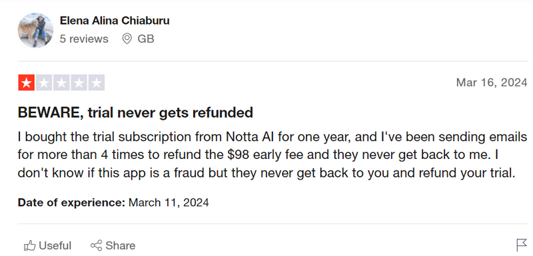This screenshot has width=533, height=256.
Task: Click the location pin icon beside GB
Action: click(127, 39)
